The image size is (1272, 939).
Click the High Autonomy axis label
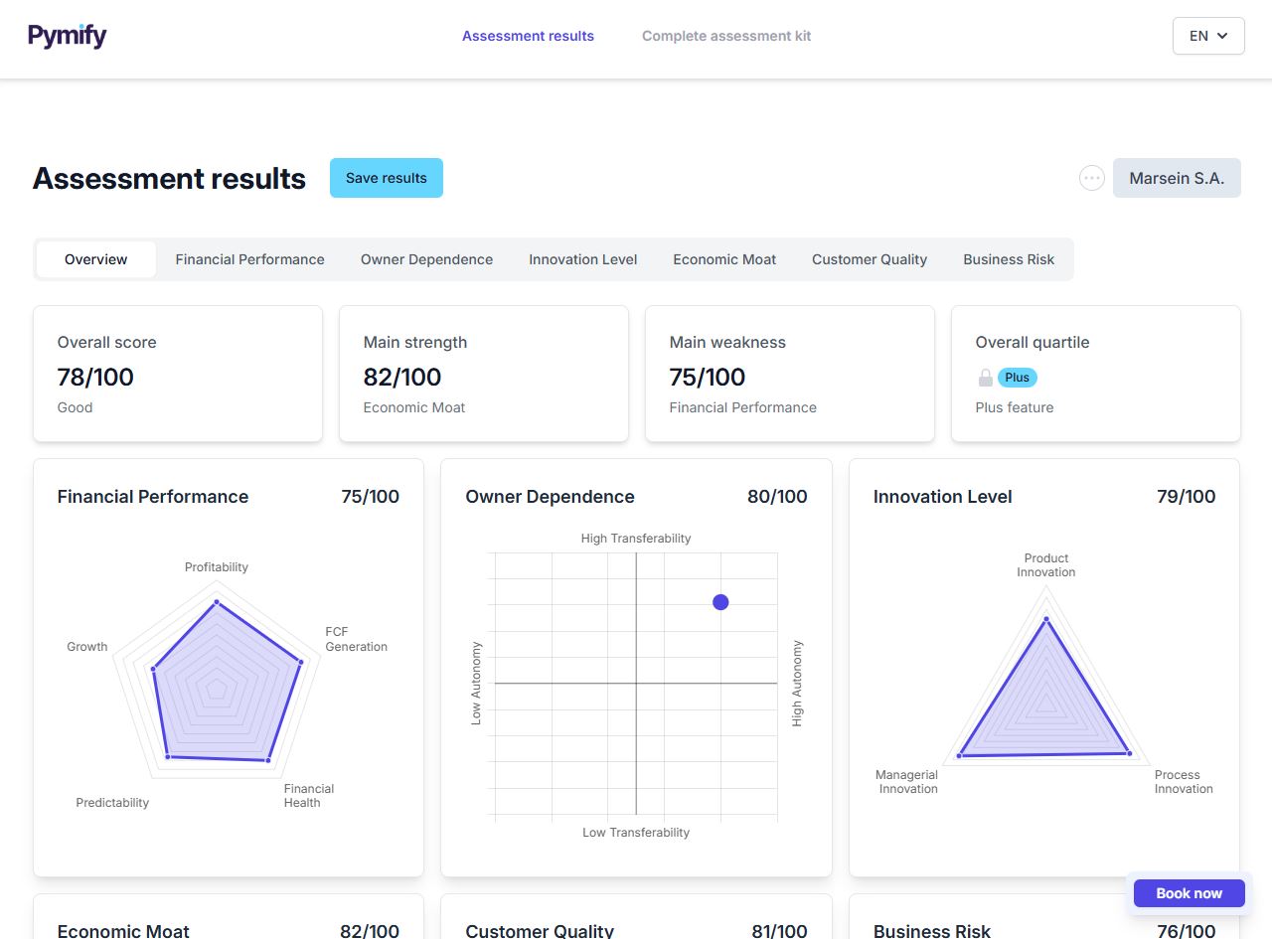pos(797,684)
